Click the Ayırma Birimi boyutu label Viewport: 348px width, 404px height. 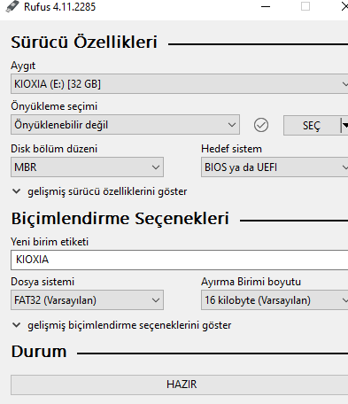(251, 282)
